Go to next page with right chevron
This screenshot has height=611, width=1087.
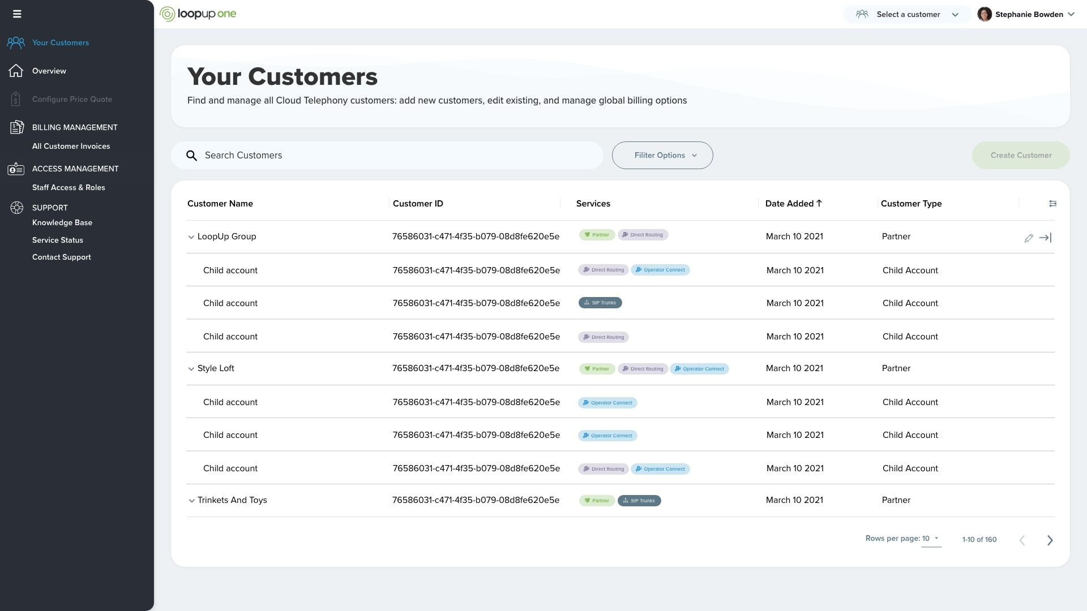coord(1050,540)
